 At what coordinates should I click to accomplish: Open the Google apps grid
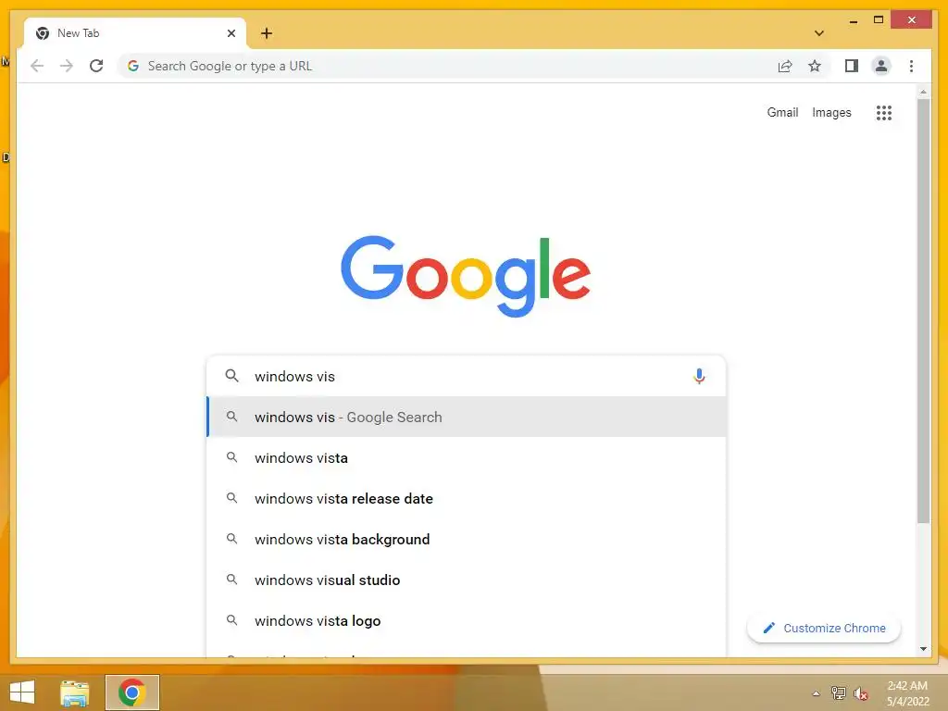pos(884,112)
